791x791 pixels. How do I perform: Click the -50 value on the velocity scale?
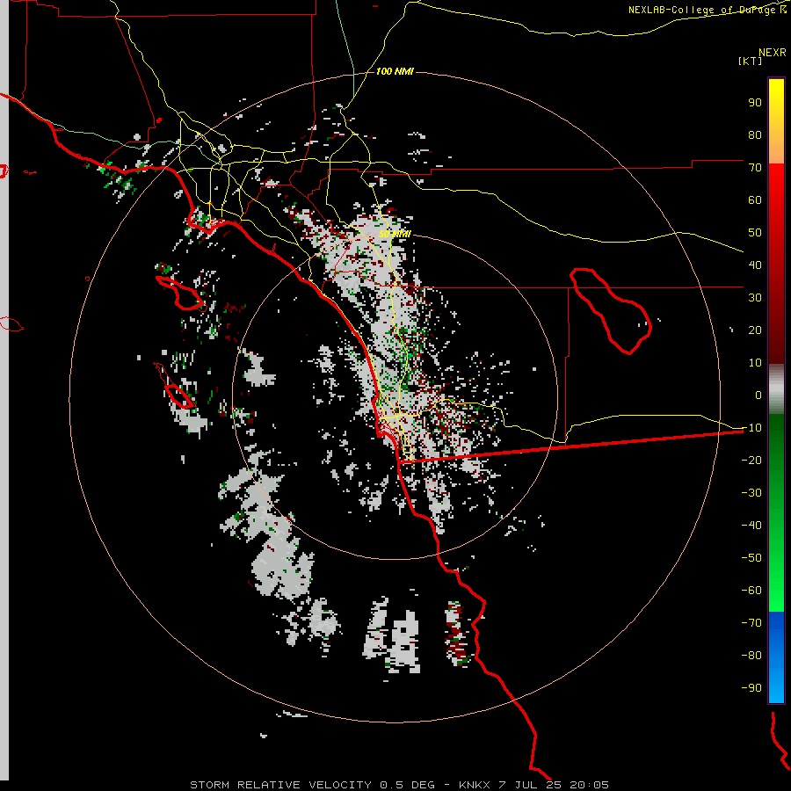coord(751,558)
